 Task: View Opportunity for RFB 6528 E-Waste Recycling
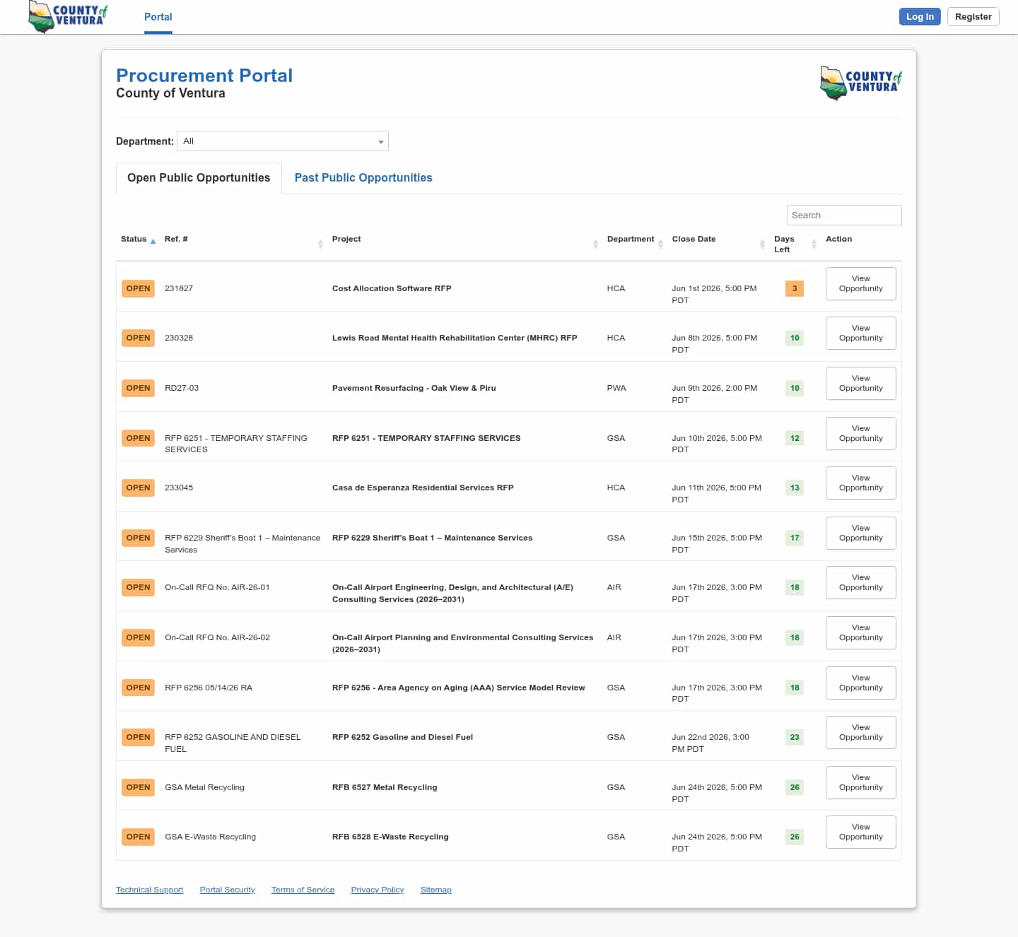tap(860, 832)
